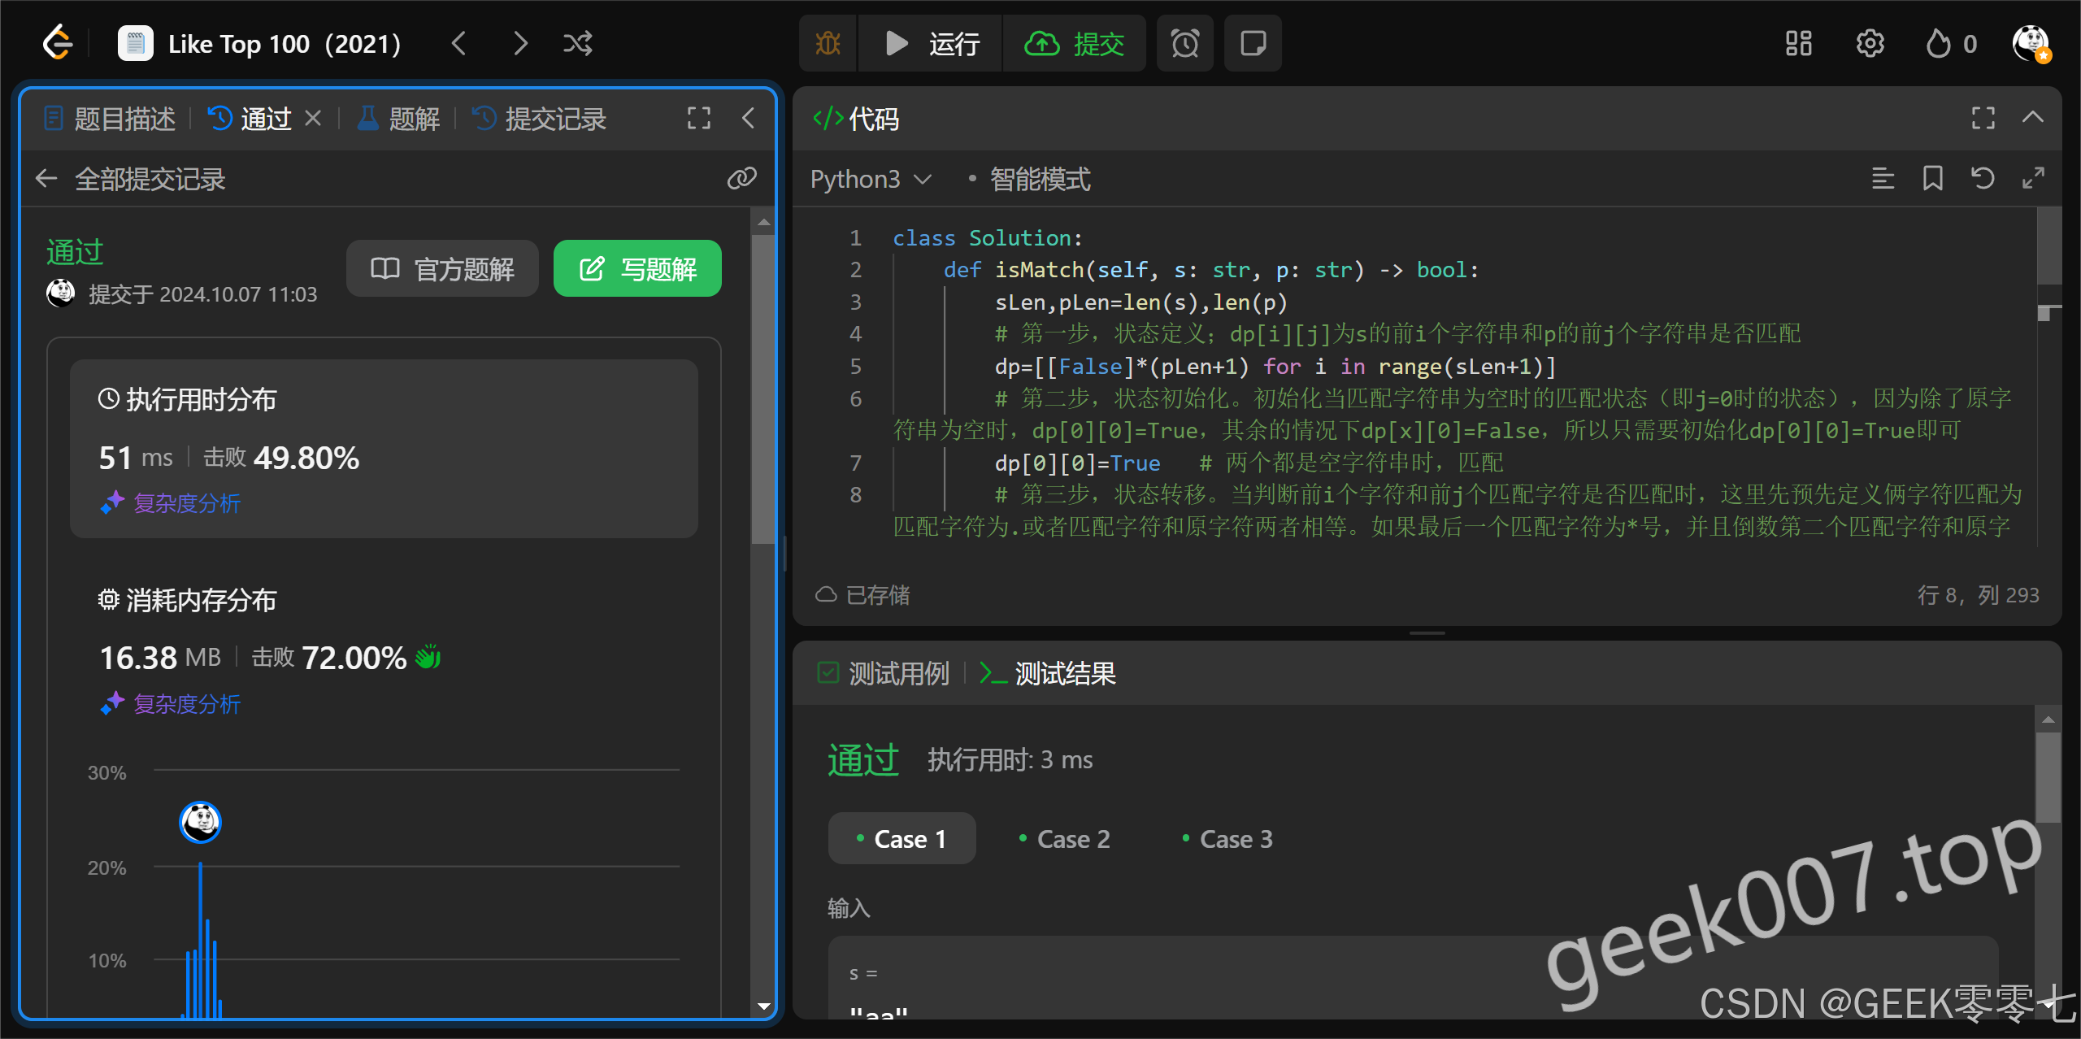The height and width of the screenshot is (1039, 2081).
Task: Reset code with the undo icon
Action: (x=1983, y=178)
